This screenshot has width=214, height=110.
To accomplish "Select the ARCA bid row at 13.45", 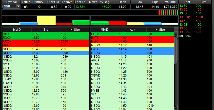I will (46, 42).
